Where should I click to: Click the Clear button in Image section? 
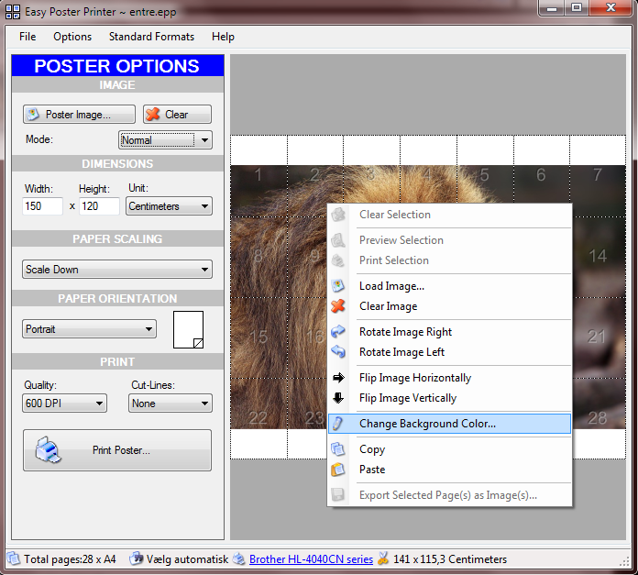177,115
